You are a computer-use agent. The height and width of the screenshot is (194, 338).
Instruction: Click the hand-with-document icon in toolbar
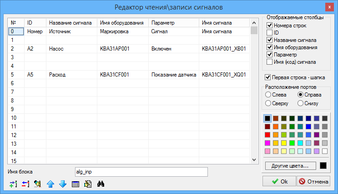[x=88, y=184]
